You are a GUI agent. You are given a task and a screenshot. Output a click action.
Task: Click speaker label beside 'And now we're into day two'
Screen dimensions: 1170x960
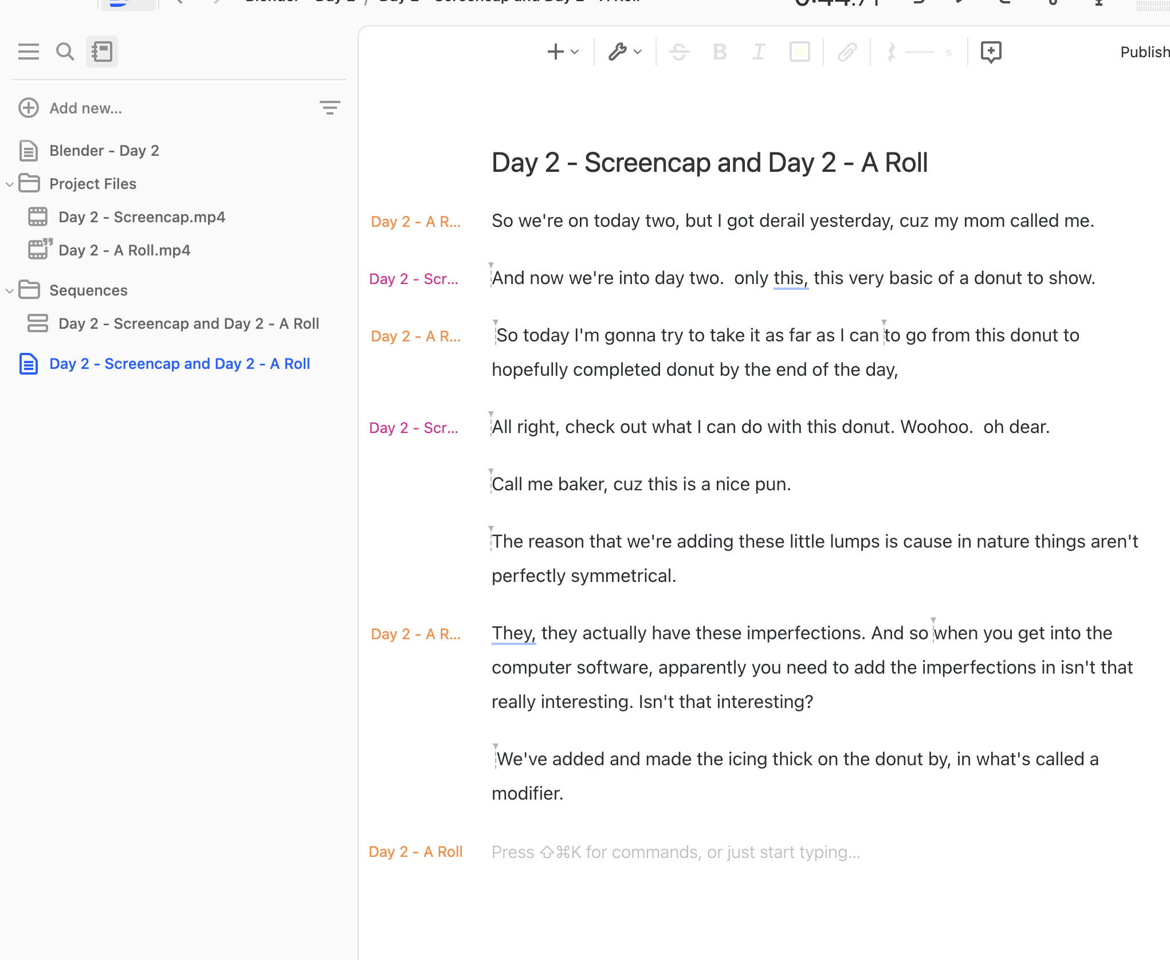click(x=414, y=279)
